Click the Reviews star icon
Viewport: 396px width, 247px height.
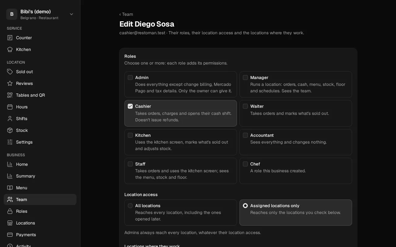(x=10, y=83)
